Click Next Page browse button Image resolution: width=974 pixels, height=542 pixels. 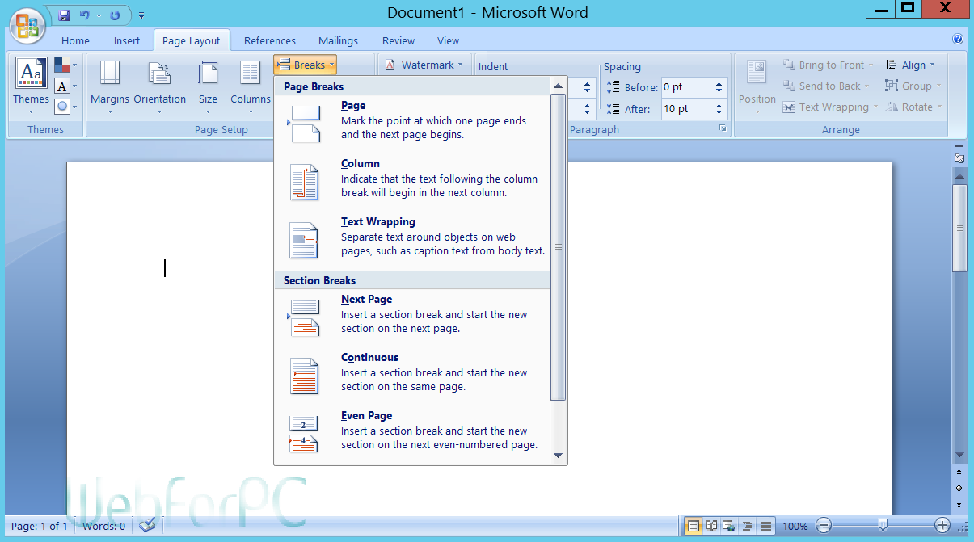coord(959,504)
